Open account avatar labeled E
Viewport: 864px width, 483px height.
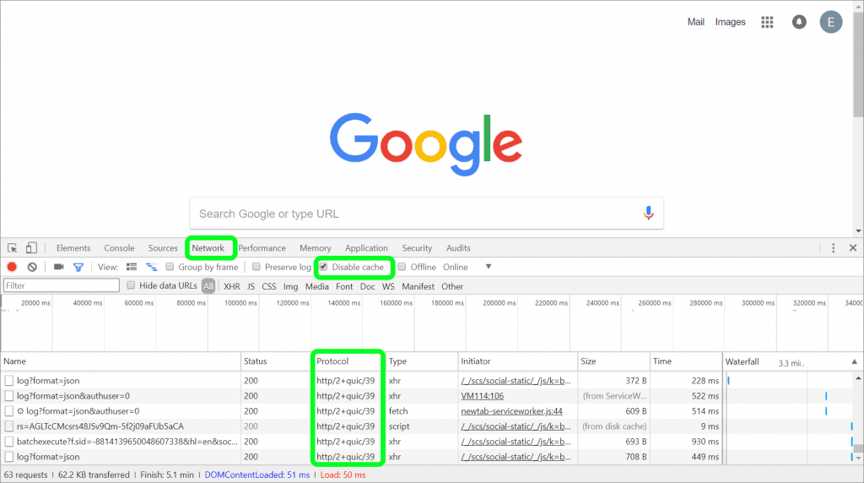click(x=830, y=22)
